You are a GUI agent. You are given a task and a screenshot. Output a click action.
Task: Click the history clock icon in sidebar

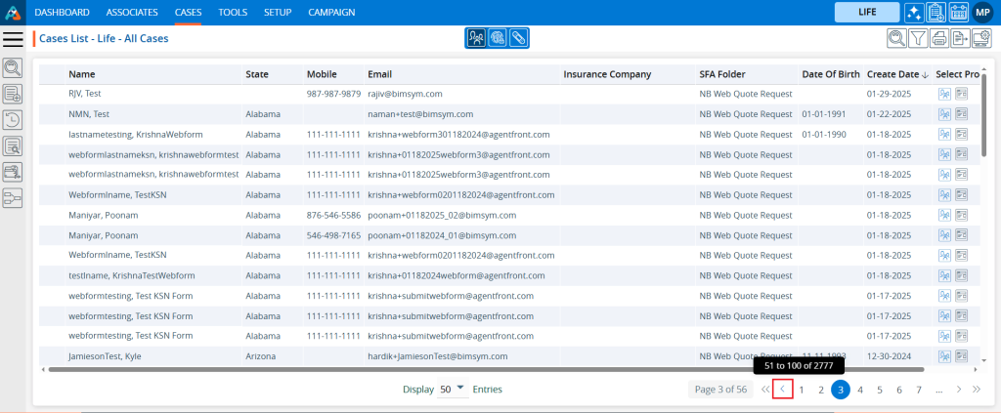coord(13,120)
